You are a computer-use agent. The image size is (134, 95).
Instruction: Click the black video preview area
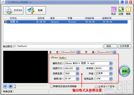tap(26, 67)
